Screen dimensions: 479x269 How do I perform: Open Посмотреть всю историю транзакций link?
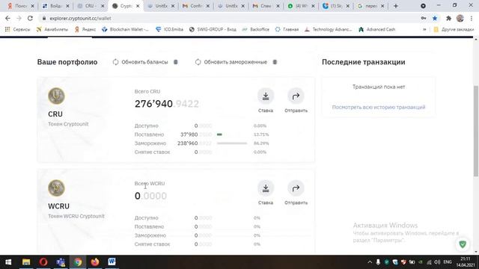(x=379, y=107)
